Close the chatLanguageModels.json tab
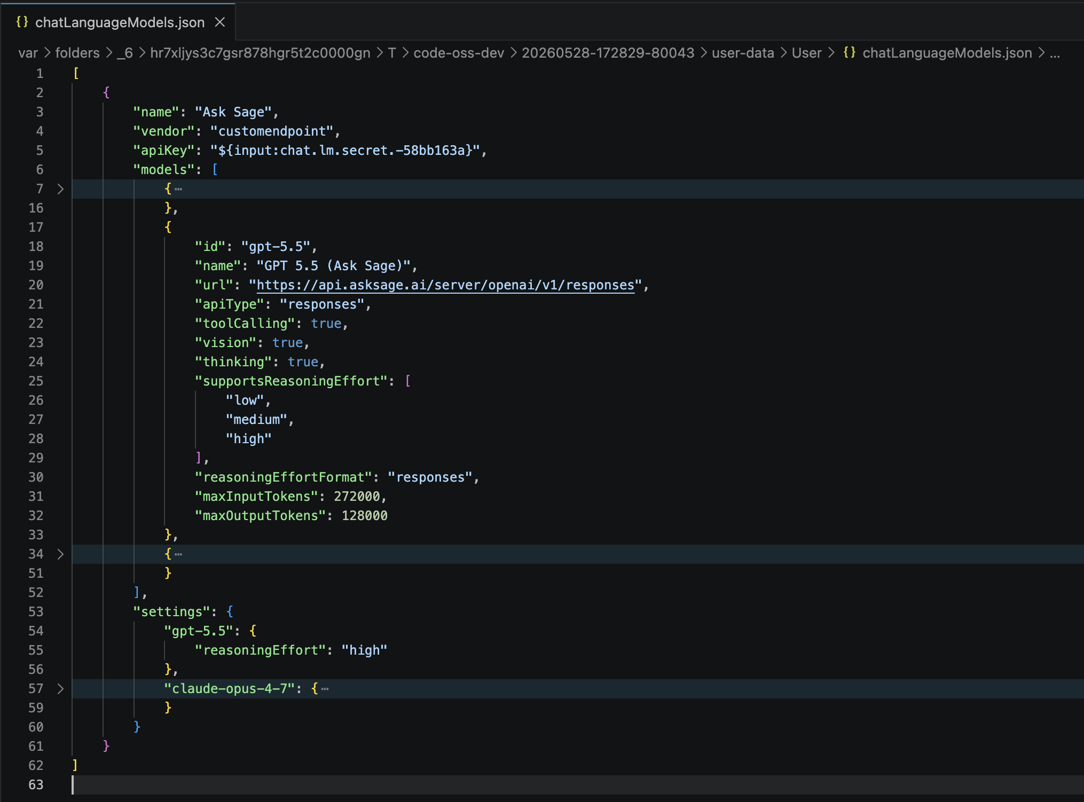This screenshot has height=802, width=1084. 219,22
